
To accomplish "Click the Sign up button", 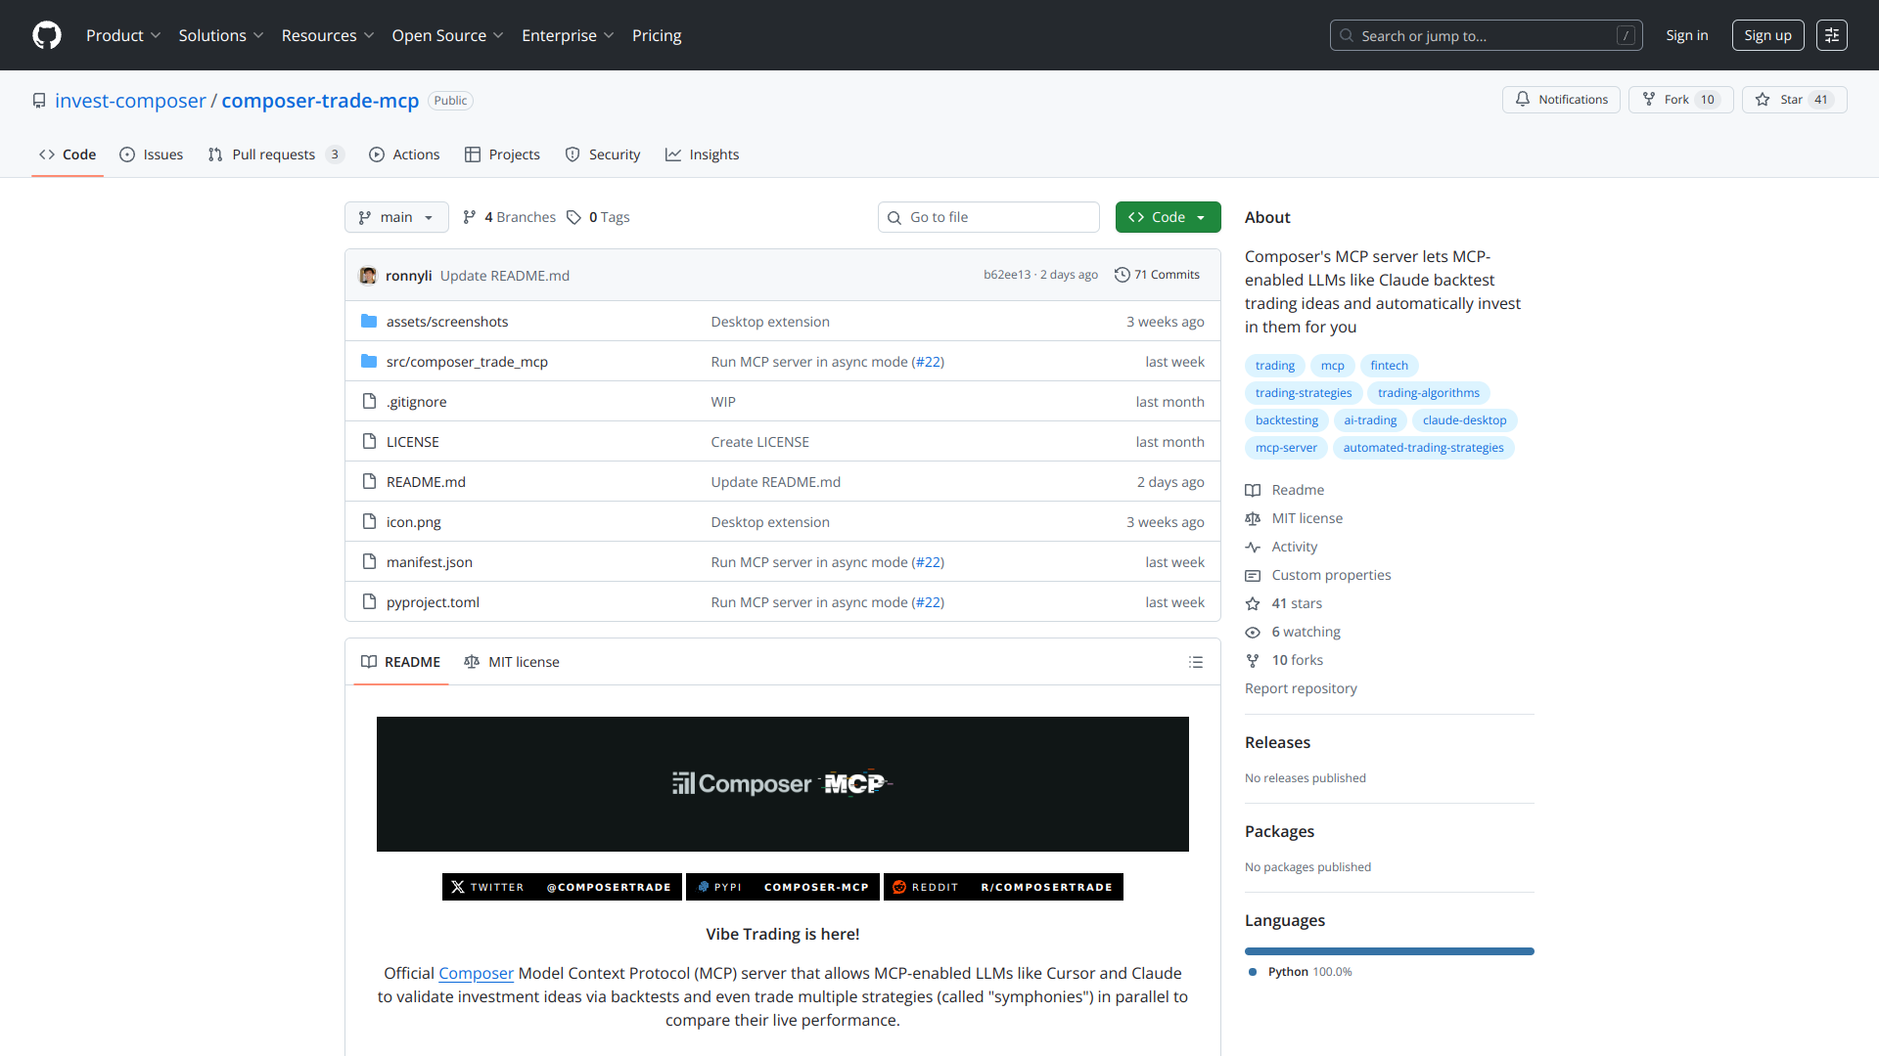I will point(1766,35).
